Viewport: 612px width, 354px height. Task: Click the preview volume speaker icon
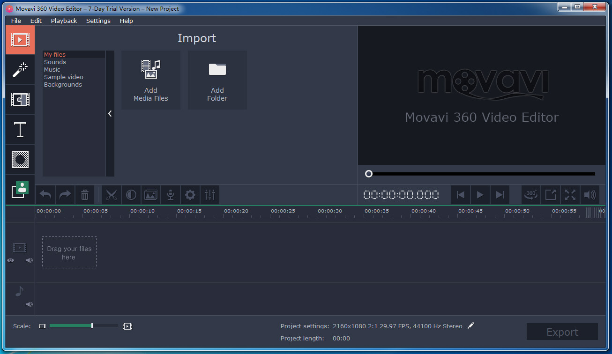pyautogui.click(x=590, y=195)
